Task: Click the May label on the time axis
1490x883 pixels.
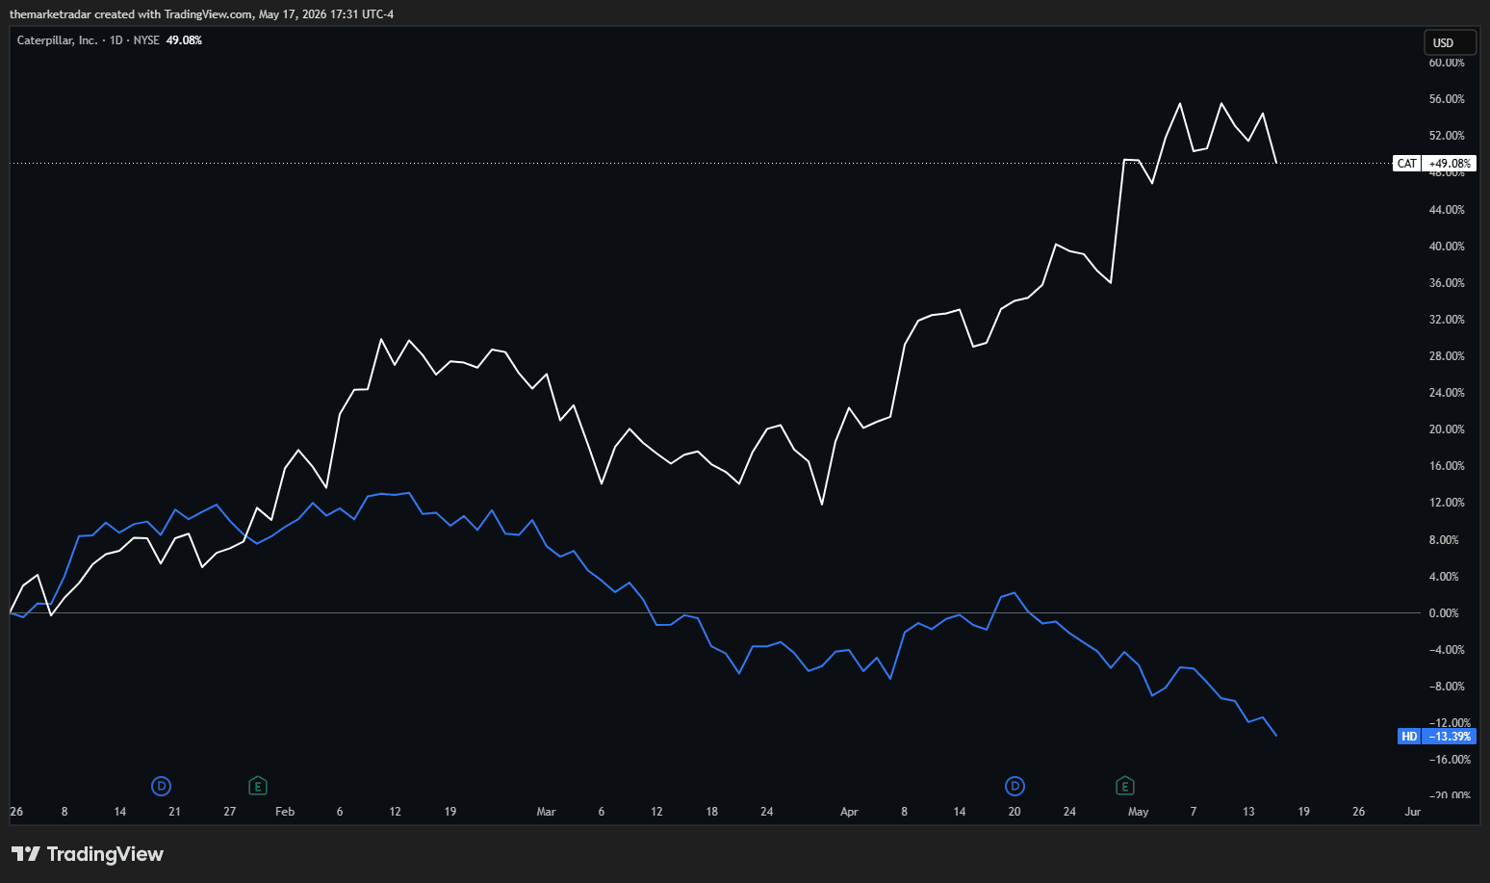Action: click(1138, 812)
